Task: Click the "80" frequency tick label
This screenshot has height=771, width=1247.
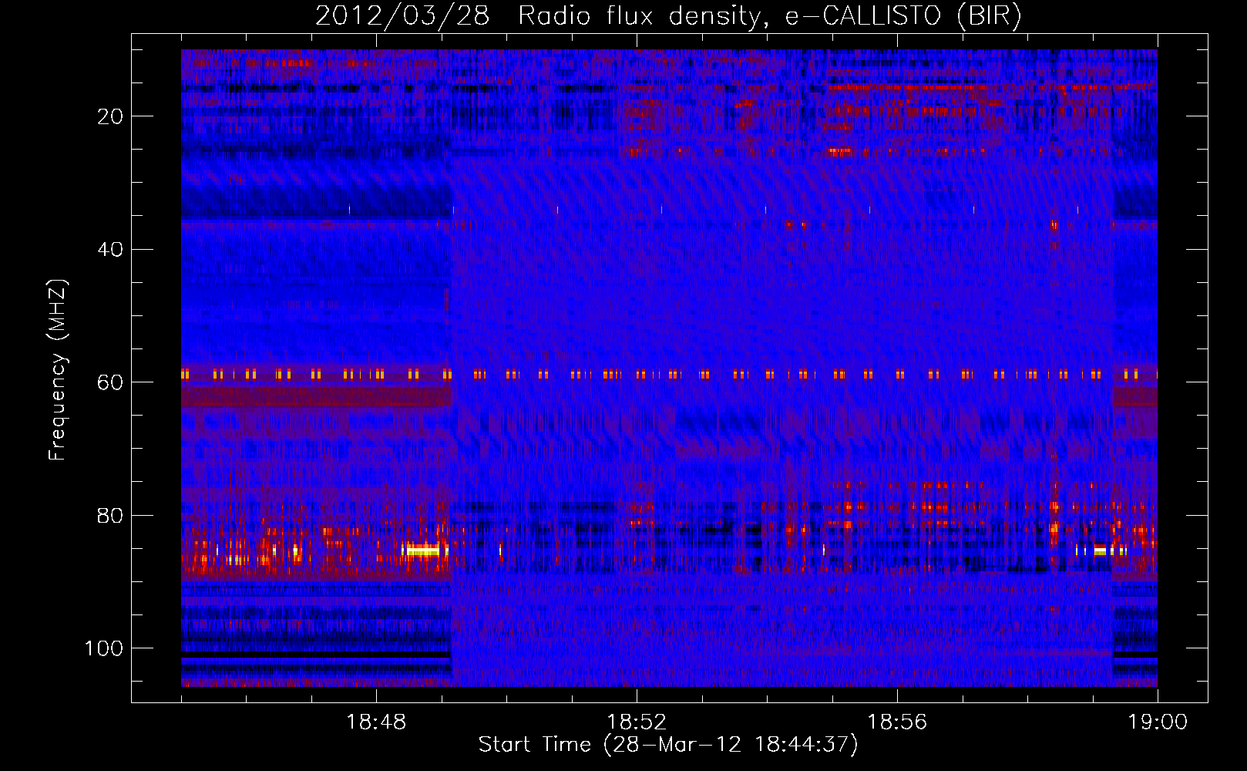Action: point(111,516)
